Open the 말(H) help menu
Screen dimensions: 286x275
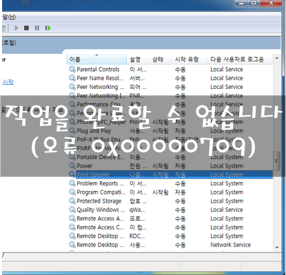9,17
